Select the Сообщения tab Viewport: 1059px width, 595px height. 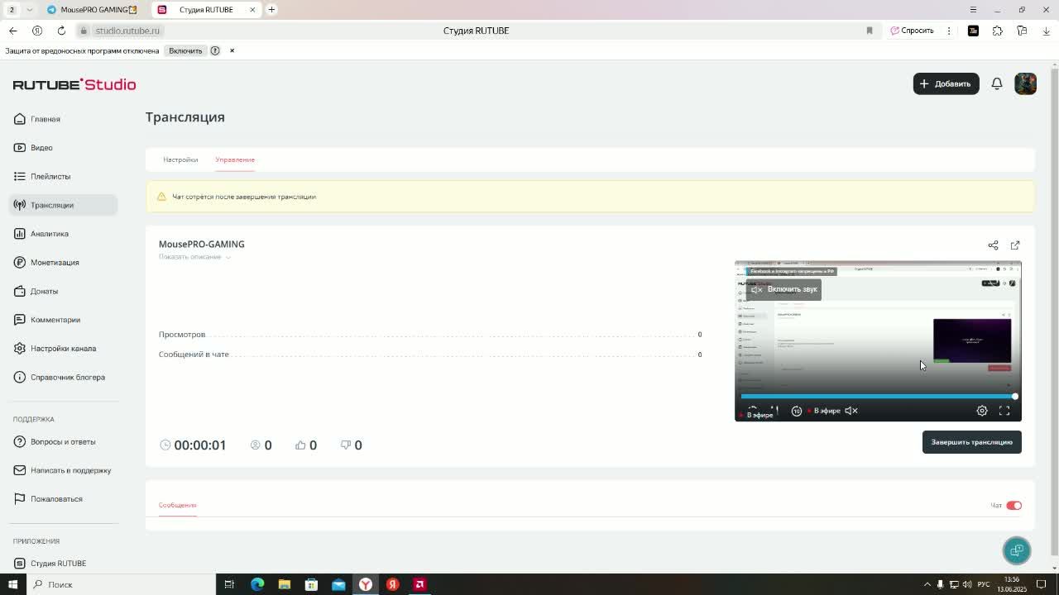[177, 505]
